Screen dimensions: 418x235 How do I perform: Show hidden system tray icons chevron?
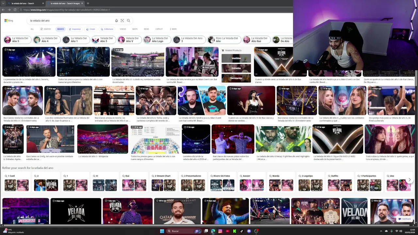click(x=381, y=231)
